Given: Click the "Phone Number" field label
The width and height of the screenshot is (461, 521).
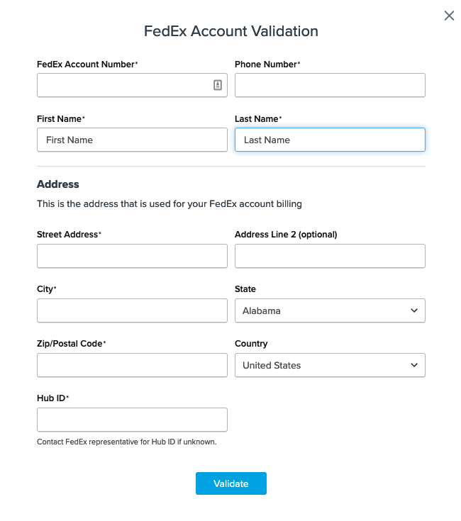Looking at the screenshot, I should coord(266,65).
